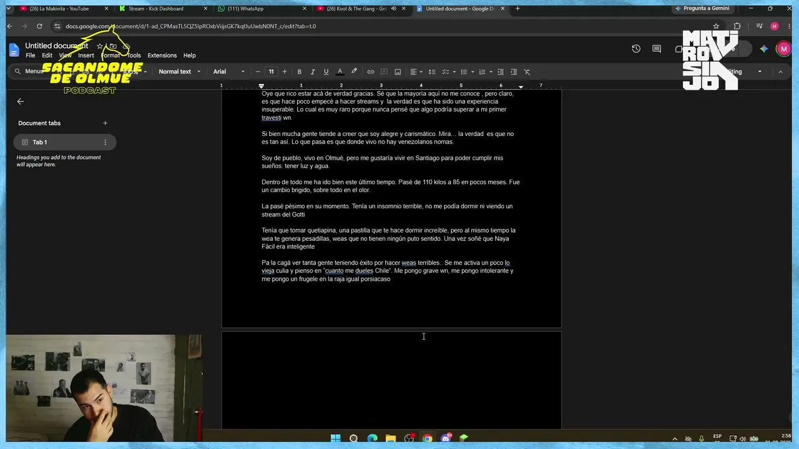This screenshot has width=799, height=449.
Task: Star the Untitled document
Action: coord(100,46)
